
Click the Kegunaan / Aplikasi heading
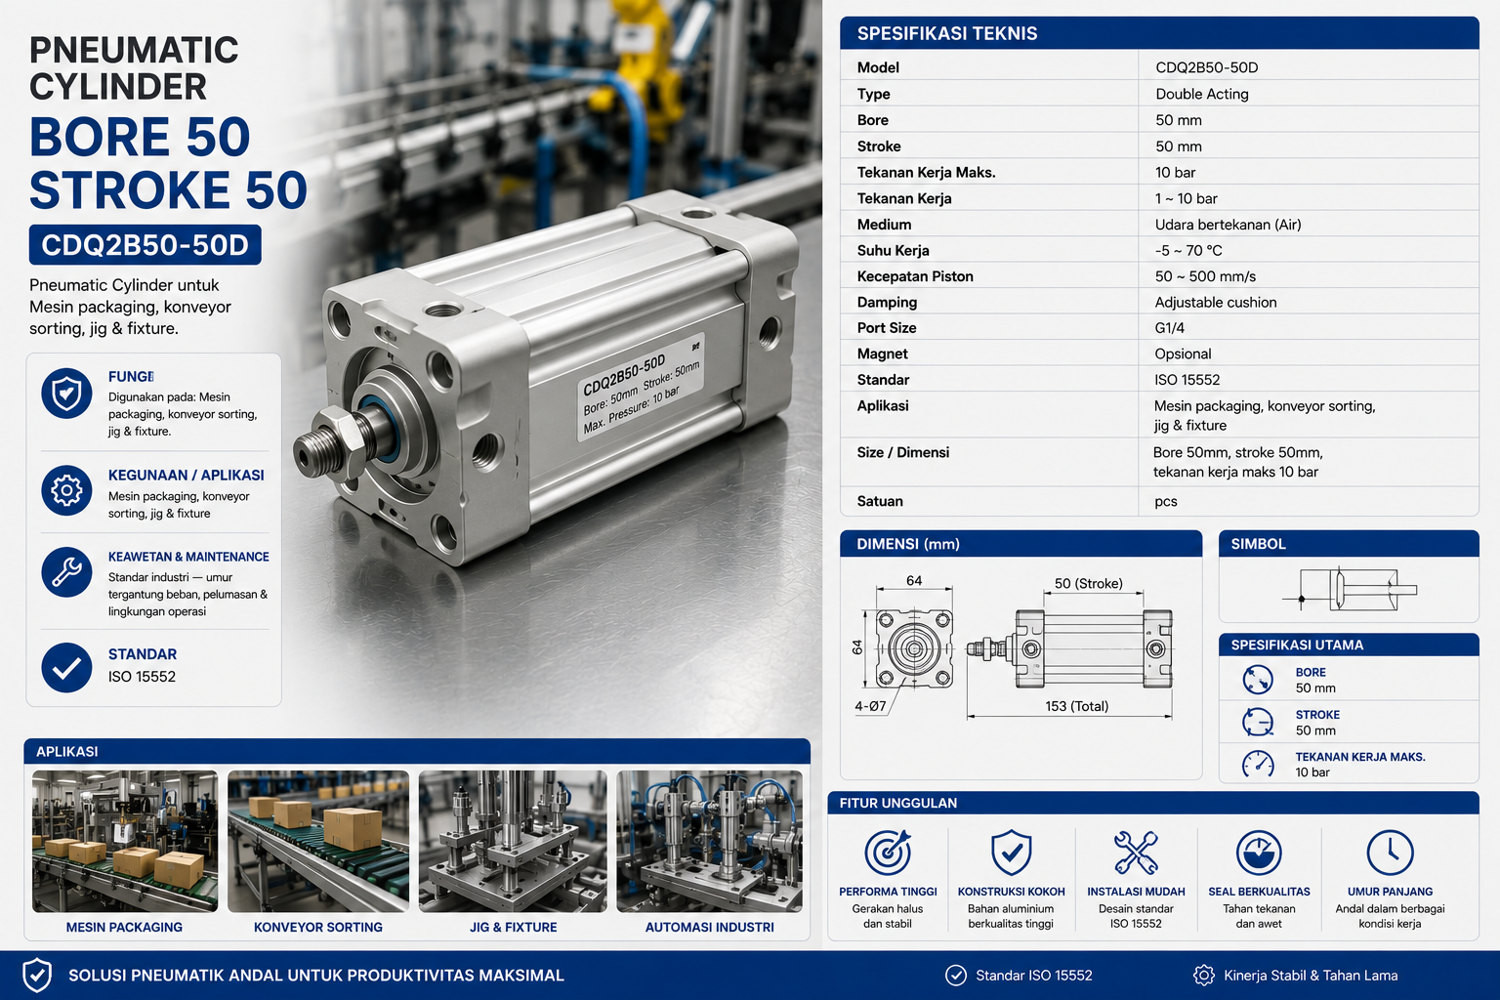(x=187, y=475)
